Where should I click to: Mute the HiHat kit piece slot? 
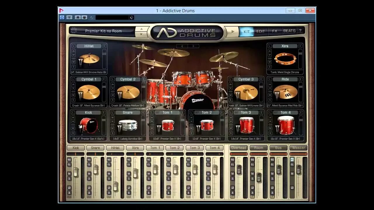[74, 62]
